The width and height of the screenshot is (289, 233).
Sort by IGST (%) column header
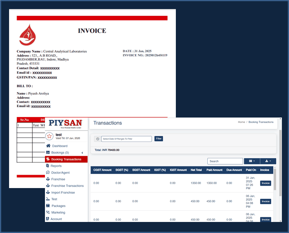coord(160,170)
